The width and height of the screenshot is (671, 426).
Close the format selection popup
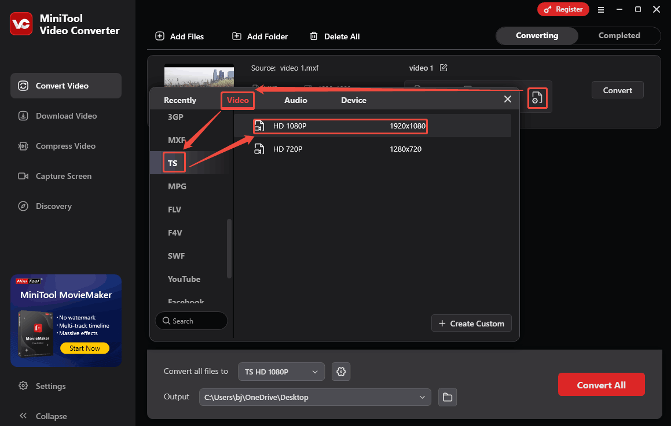pyautogui.click(x=508, y=99)
